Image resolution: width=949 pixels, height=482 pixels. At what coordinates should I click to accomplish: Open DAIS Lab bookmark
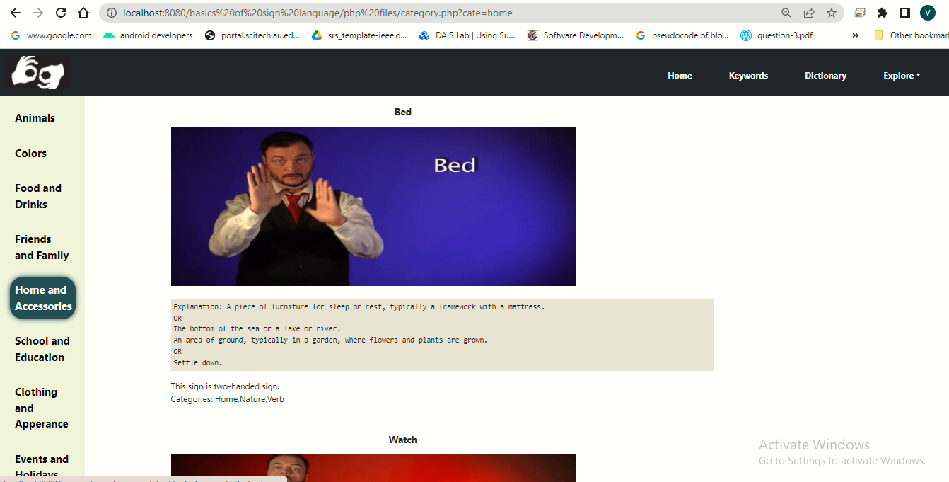[467, 35]
